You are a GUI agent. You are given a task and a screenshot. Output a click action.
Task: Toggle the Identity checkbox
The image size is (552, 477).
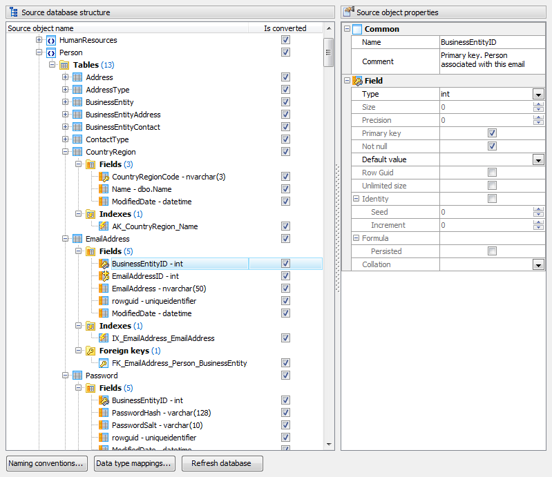pos(492,198)
